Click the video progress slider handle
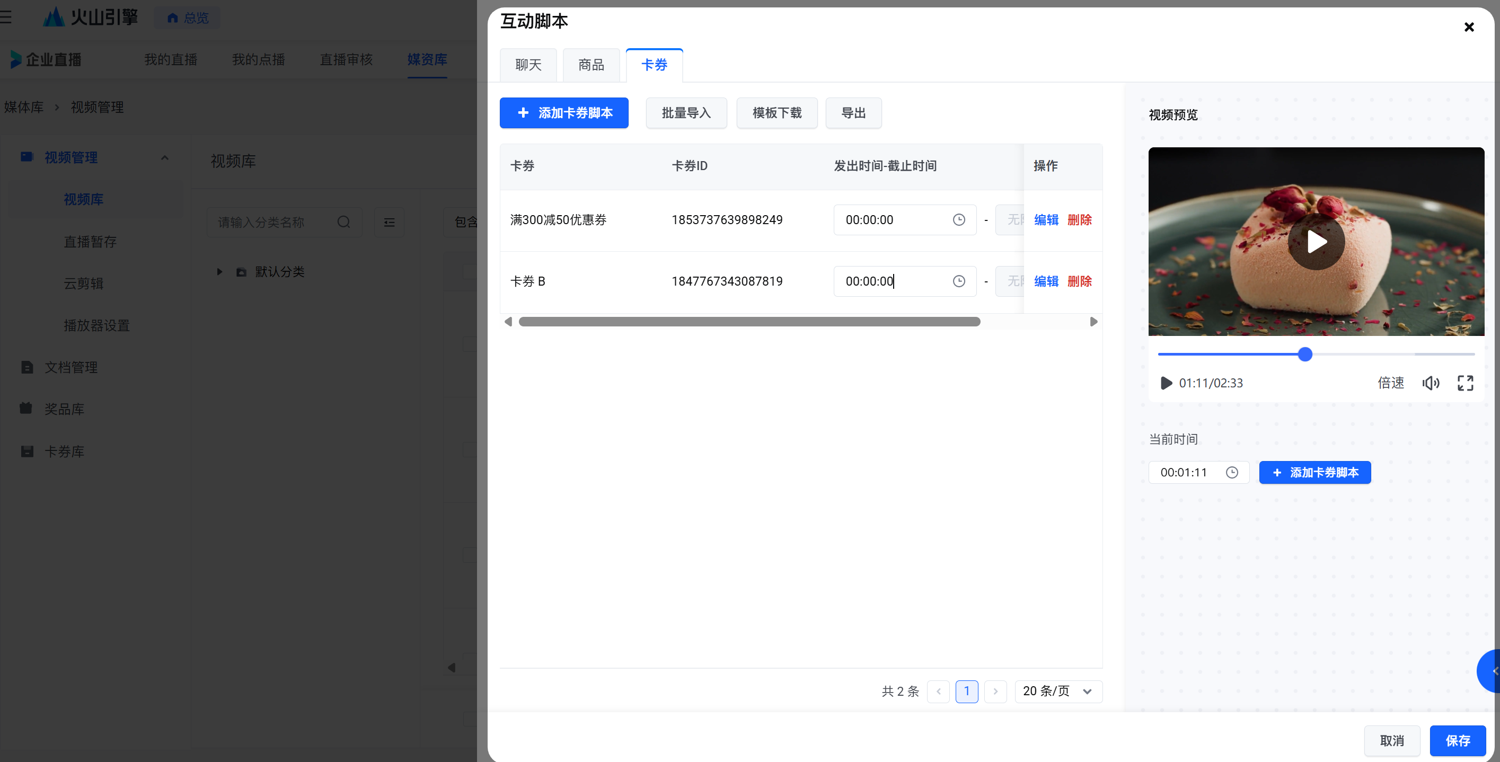1500x762 pixels. pyautogui.click(x=1305, y=355)
